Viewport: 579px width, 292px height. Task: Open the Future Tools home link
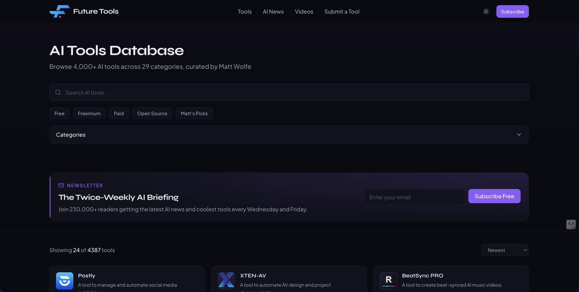click(84, 12)
